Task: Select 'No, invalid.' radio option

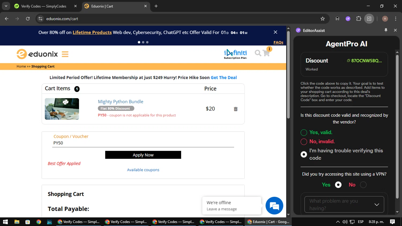Action: 304,142
